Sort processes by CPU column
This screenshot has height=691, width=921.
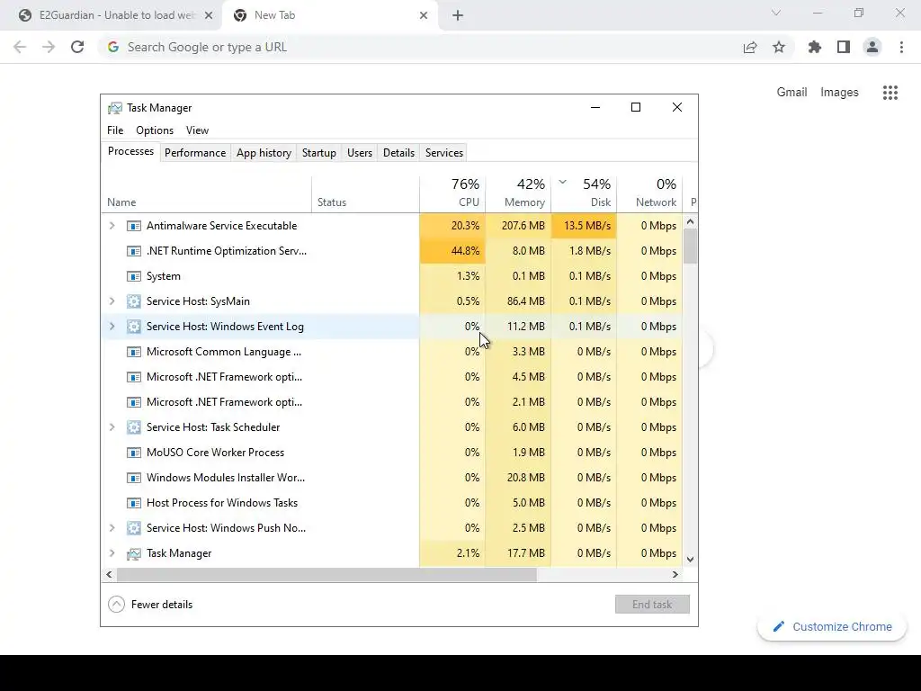[453, 194]
